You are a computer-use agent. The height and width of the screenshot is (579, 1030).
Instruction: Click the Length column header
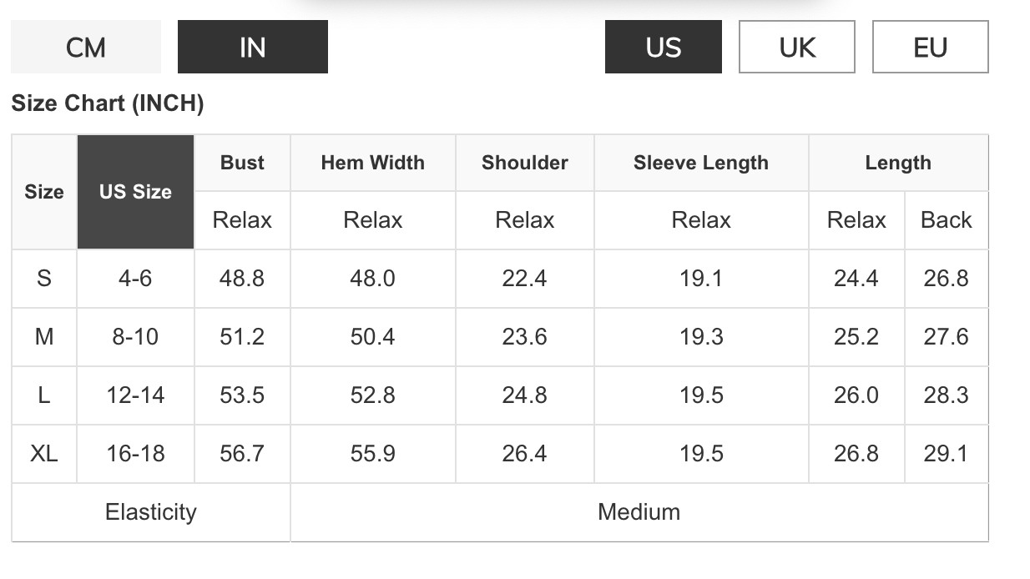click(x=898, y=163)
